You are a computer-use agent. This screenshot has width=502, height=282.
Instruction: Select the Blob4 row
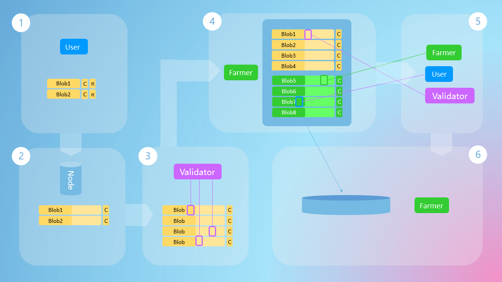303,66
